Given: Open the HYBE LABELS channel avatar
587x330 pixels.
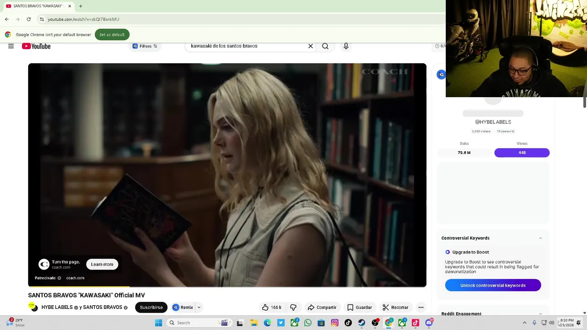Looking at the screenshot, I should pos(33,307).
